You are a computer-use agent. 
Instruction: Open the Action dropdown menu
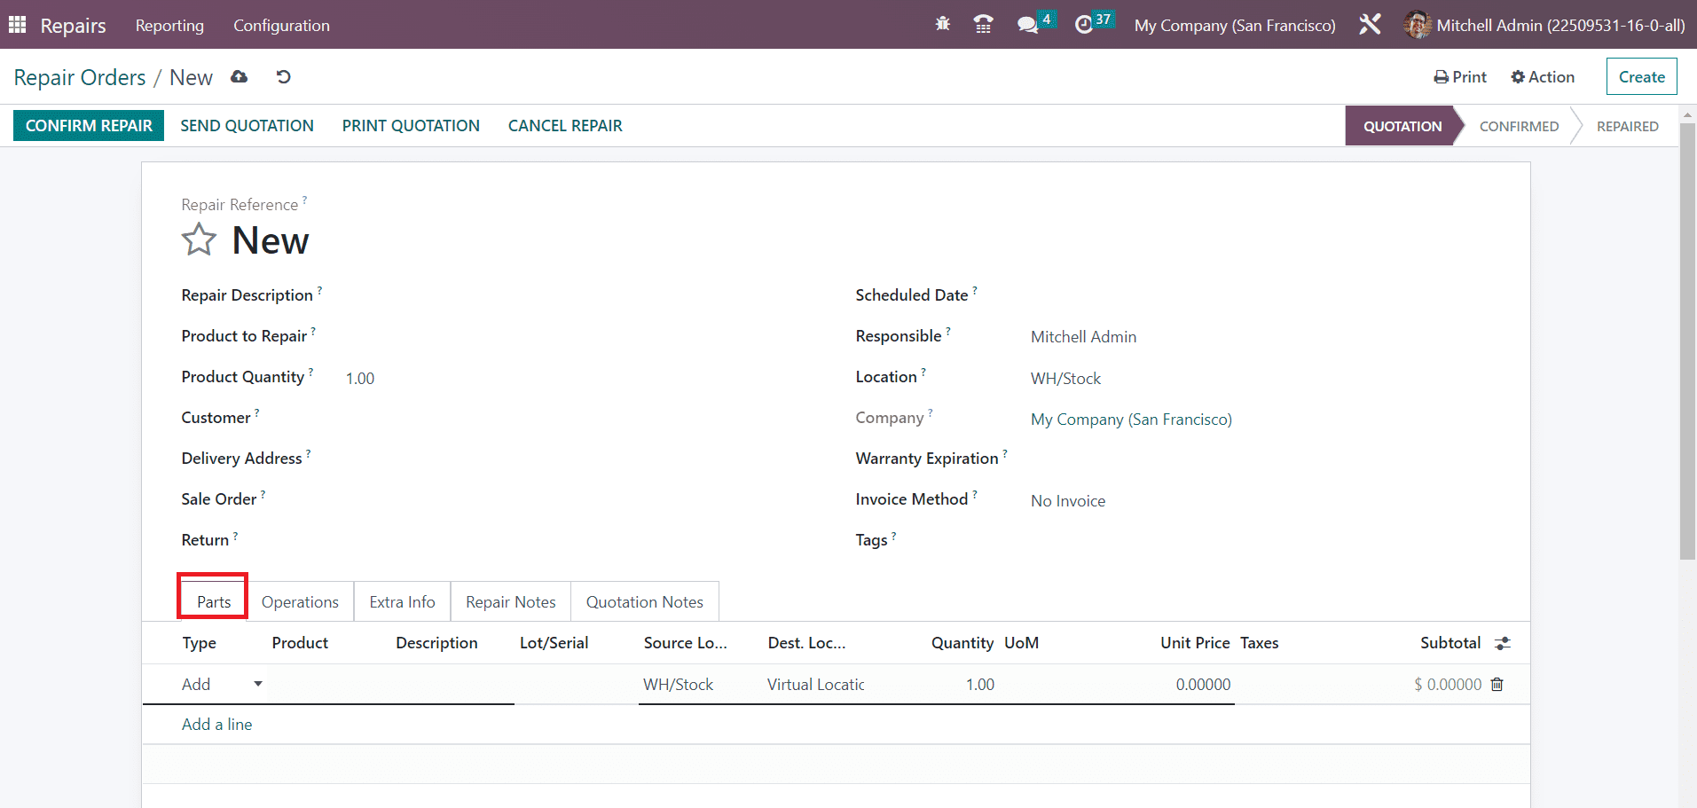coord(1543,77)
